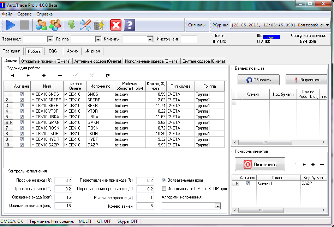Open the Снятые ордера (Омега) tab

204,61
